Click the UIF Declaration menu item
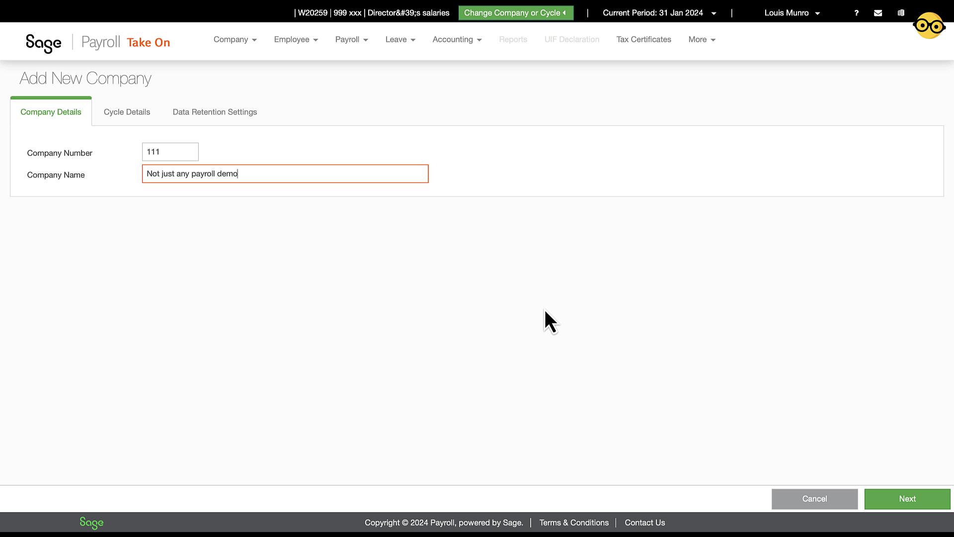This screenshot has width=954, height=537. [x=572, y=40]
